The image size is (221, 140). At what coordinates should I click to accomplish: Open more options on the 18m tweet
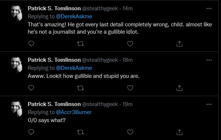(209, 60)
